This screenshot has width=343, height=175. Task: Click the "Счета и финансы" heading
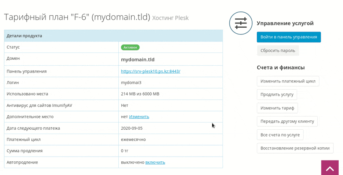(281, 67)
